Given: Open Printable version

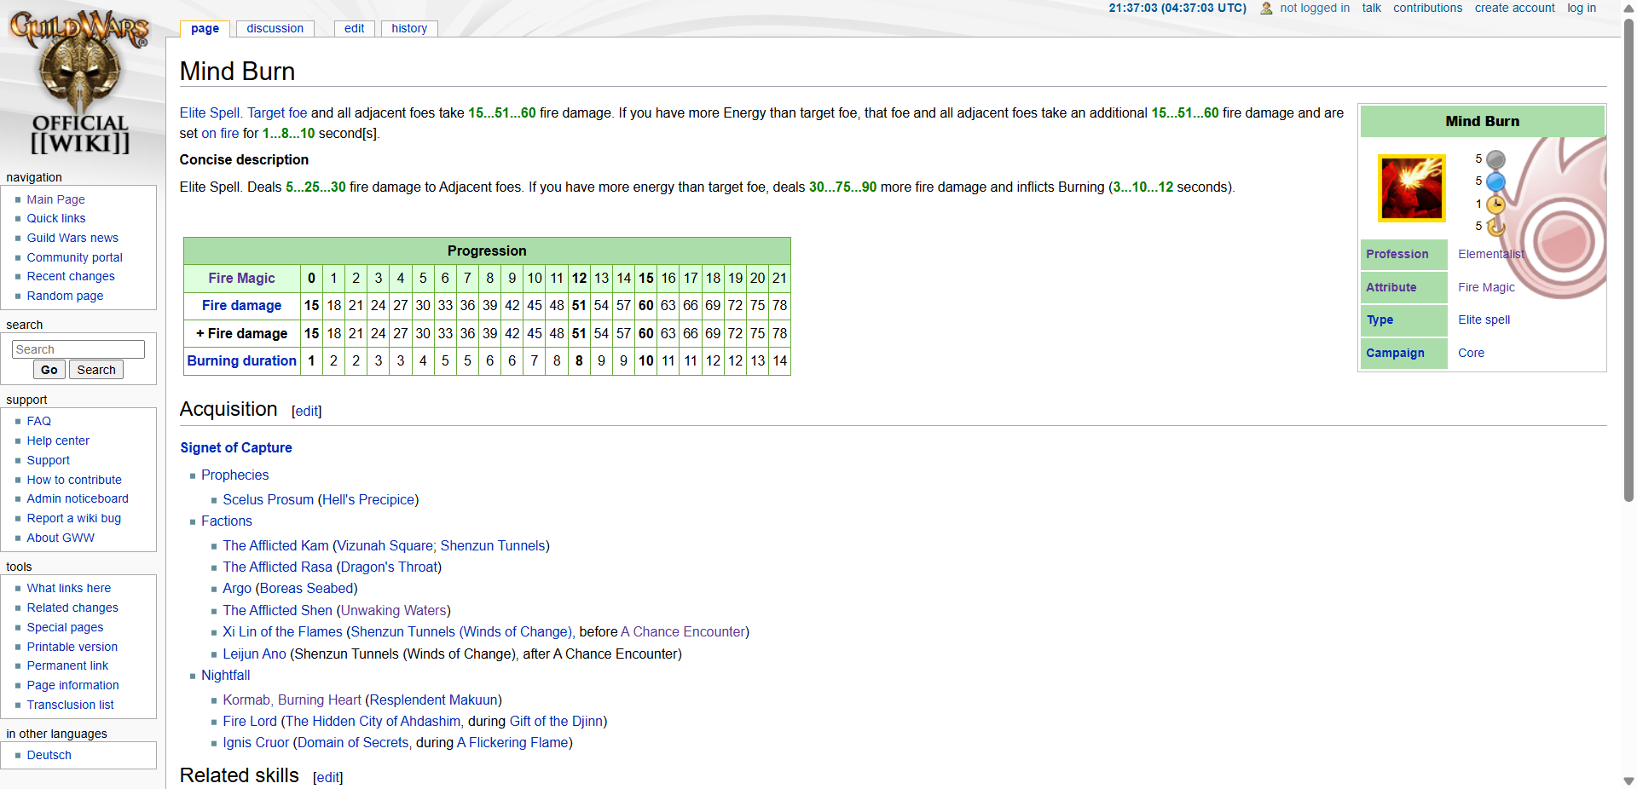Looking at the screenshot, I should [72, 647].
